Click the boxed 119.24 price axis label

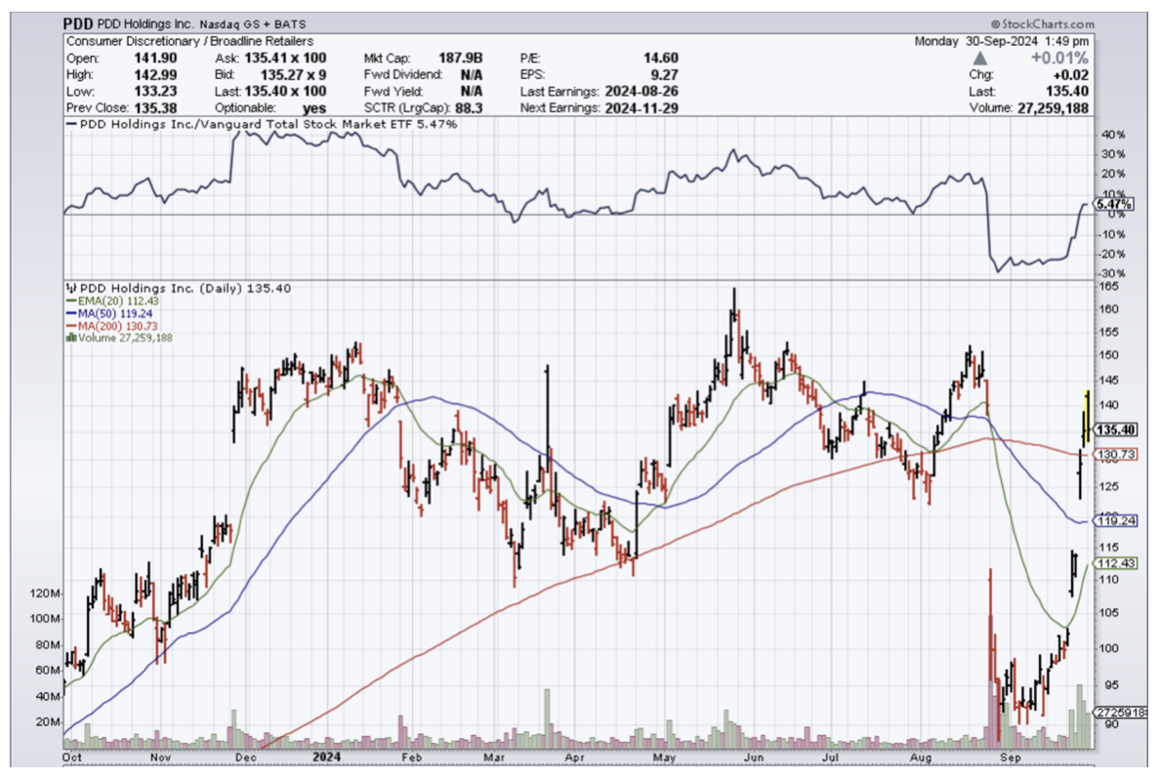coord(1116,521)
